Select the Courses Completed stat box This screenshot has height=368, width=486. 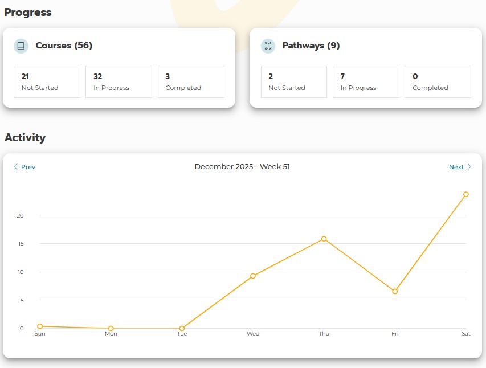click(x=191, y=81)
